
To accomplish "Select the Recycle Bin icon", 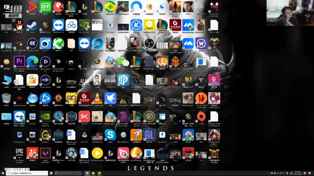I will point(6,98).
